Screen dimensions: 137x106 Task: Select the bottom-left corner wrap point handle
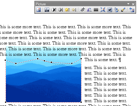coord(6,102)
